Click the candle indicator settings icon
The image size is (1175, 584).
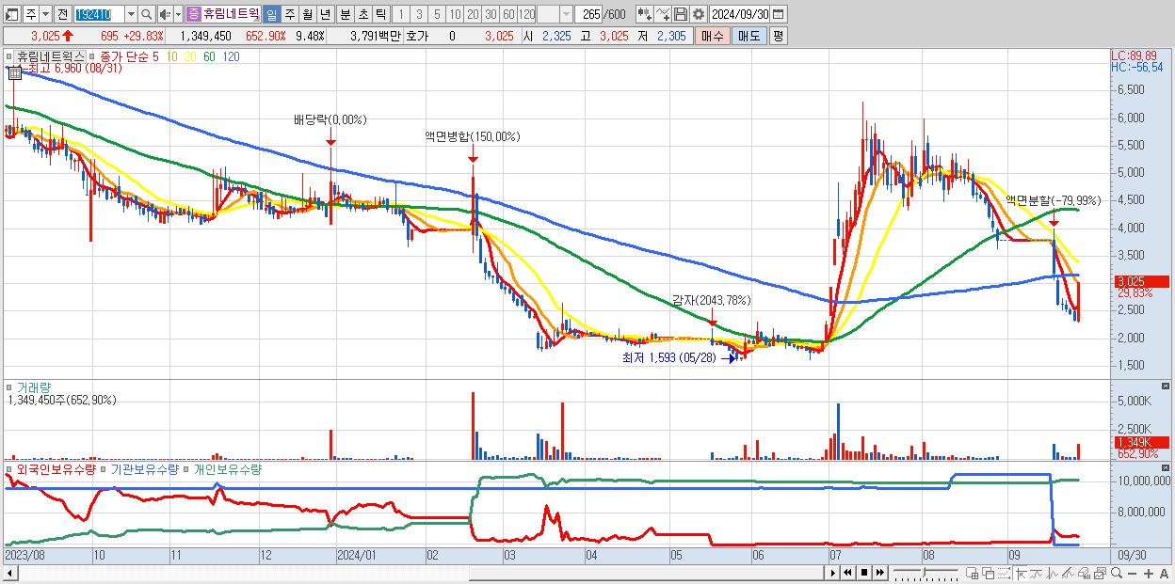tap(644, 14)
